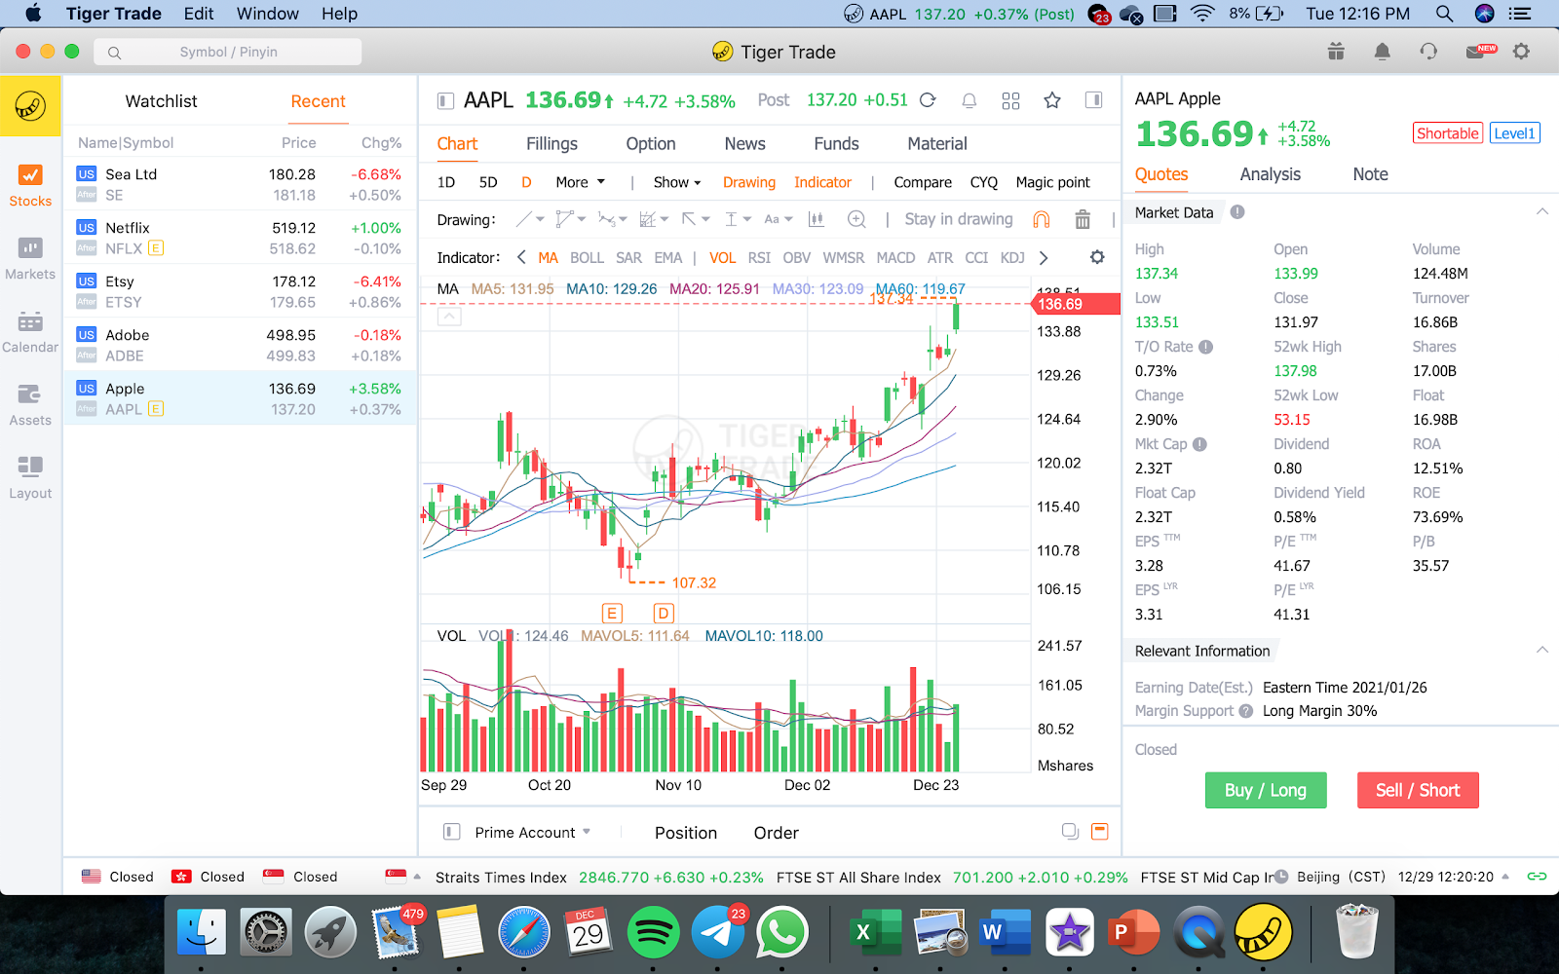Open the Stocks sidebar section
The image size is (1559, 974).
coord(30,185)
